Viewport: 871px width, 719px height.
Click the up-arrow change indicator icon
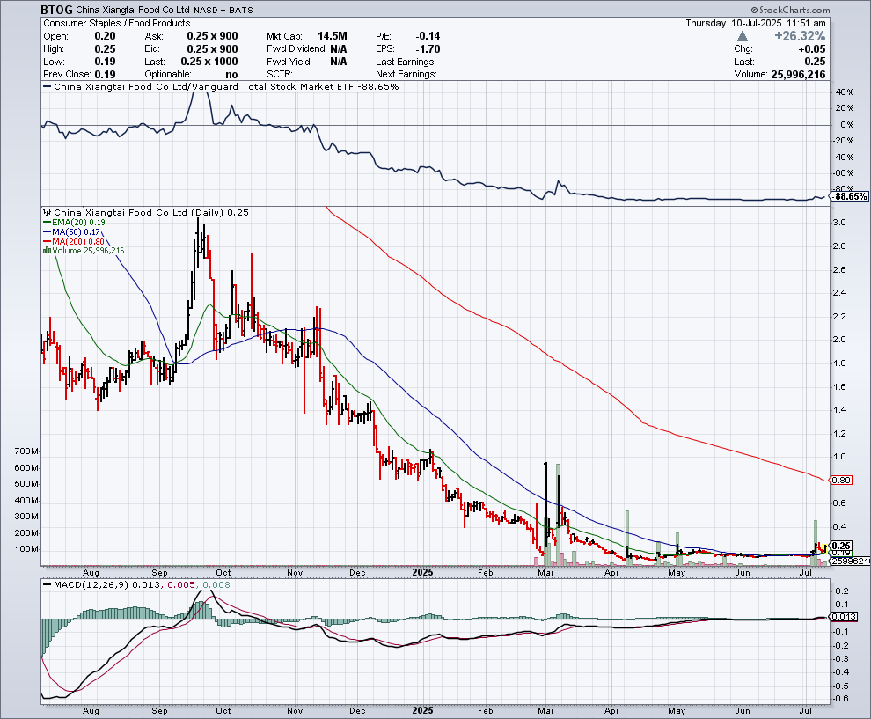point(743,36)
